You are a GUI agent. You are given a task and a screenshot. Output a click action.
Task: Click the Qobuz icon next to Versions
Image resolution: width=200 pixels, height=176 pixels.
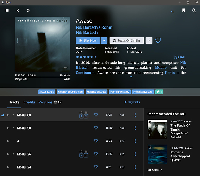pyautogui.click(x=60, y=102)
